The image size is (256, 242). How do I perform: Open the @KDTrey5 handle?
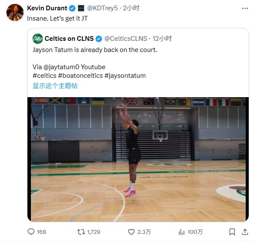coord(102,8)
